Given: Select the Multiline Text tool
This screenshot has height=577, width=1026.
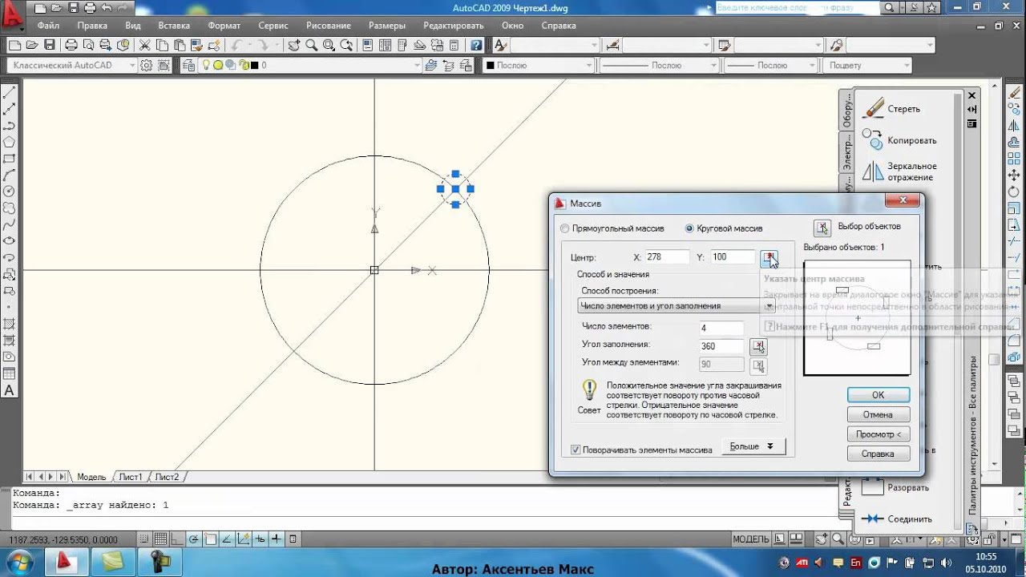Looking at the screenshot, I should [x=10, y=390].
